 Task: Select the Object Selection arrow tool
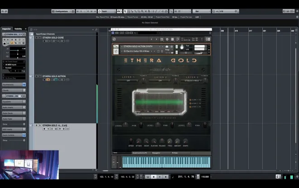125,11
